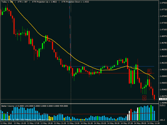Image resolution: width=167 pixels, height=125 pixels.
Task: Click the '13 May 2010' date label
Action: click(6, 123)
